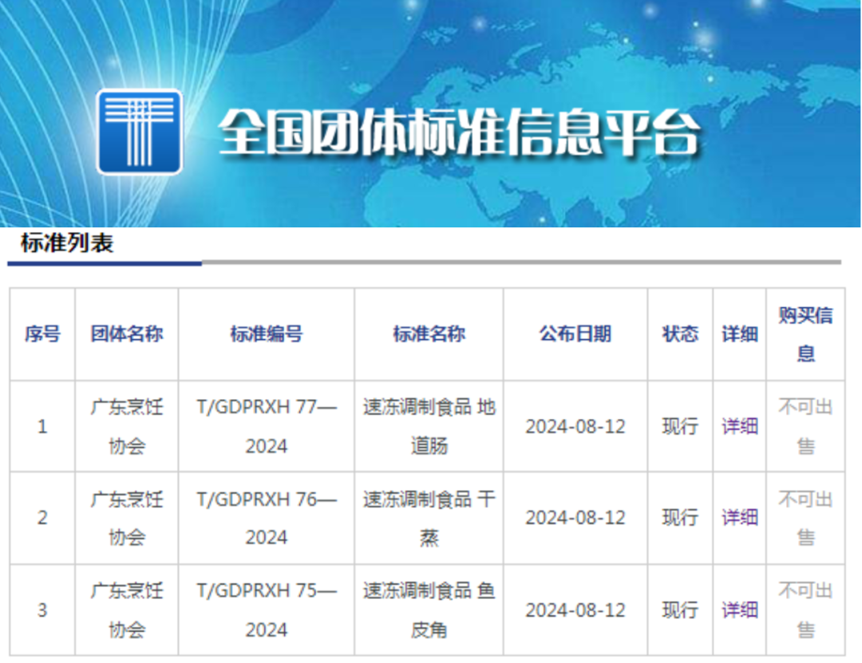862x663 pixels.
Task: Select the 标准列表 tab heading
Action: coord(67,243)
